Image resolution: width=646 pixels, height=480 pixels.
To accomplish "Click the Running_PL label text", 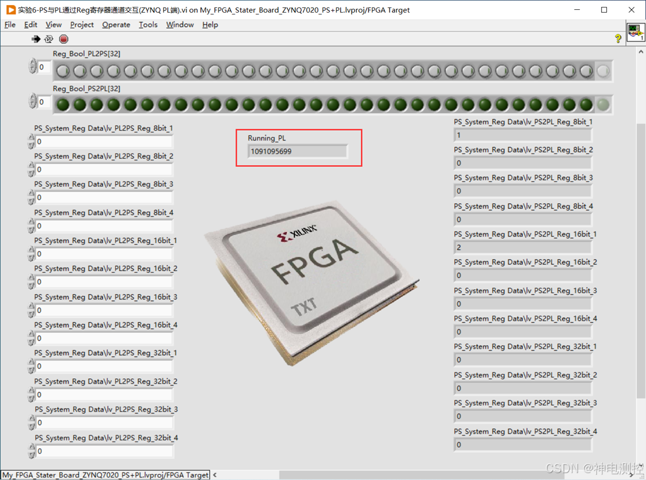I will [x=267, y=138].
